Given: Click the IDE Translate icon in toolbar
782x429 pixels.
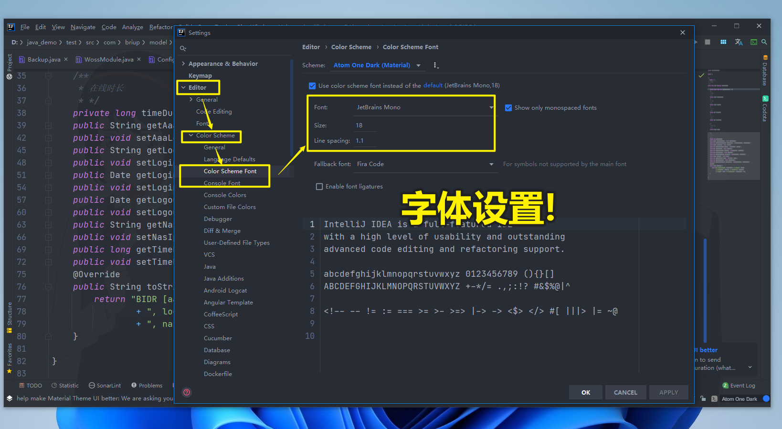Looking at the screenshot, I should 739,42.
